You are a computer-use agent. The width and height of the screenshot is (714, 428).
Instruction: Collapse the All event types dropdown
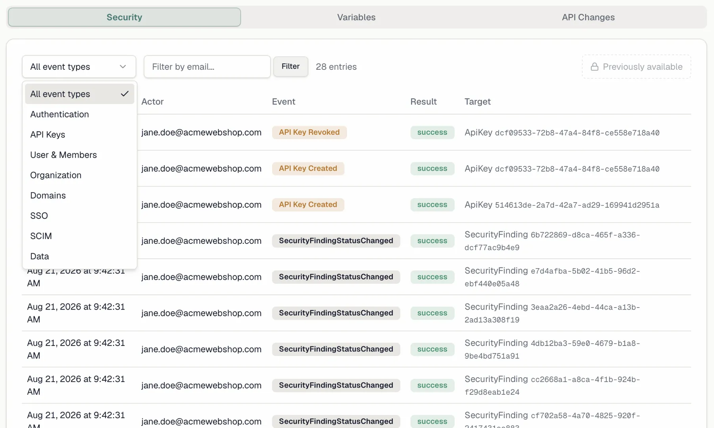click(x=79, y=67)
